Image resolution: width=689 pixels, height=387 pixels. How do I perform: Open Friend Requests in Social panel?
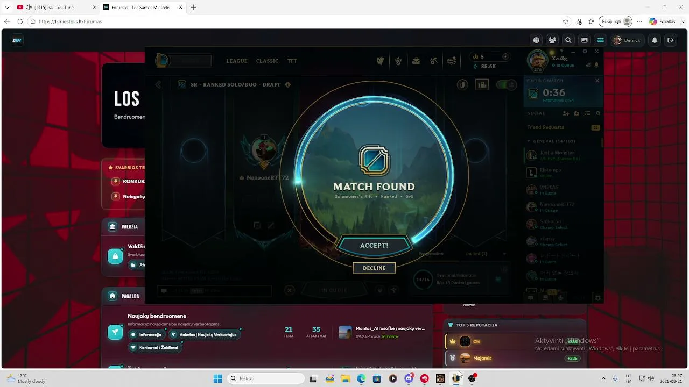point(563,127)
